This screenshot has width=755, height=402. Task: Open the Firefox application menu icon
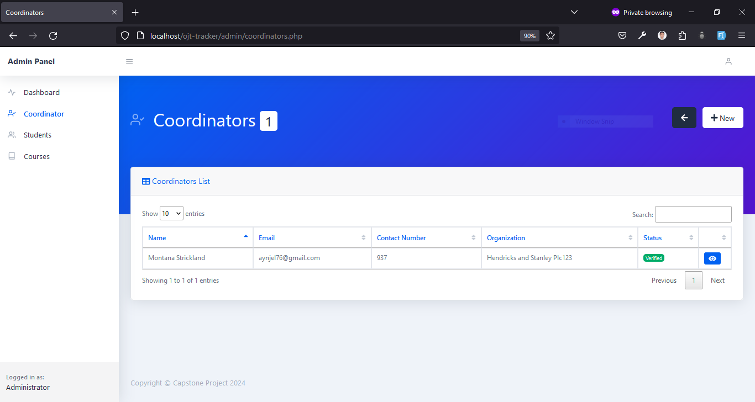point(742,36)
